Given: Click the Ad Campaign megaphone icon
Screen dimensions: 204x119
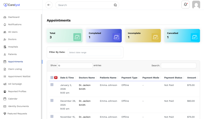Looking at the screenshot, I should coord(5,84).
